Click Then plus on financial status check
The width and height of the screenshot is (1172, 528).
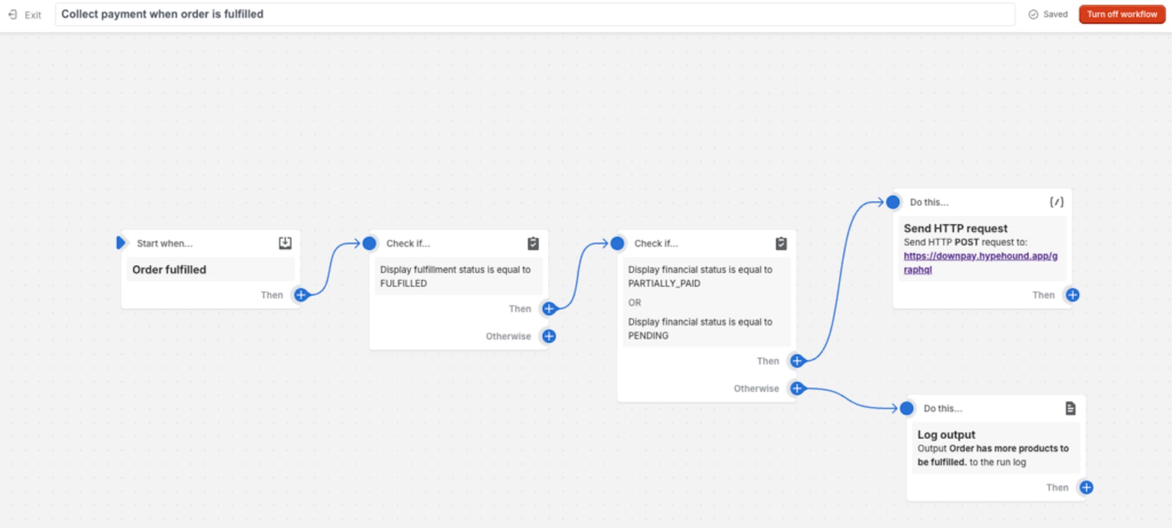tap(797, 361)
